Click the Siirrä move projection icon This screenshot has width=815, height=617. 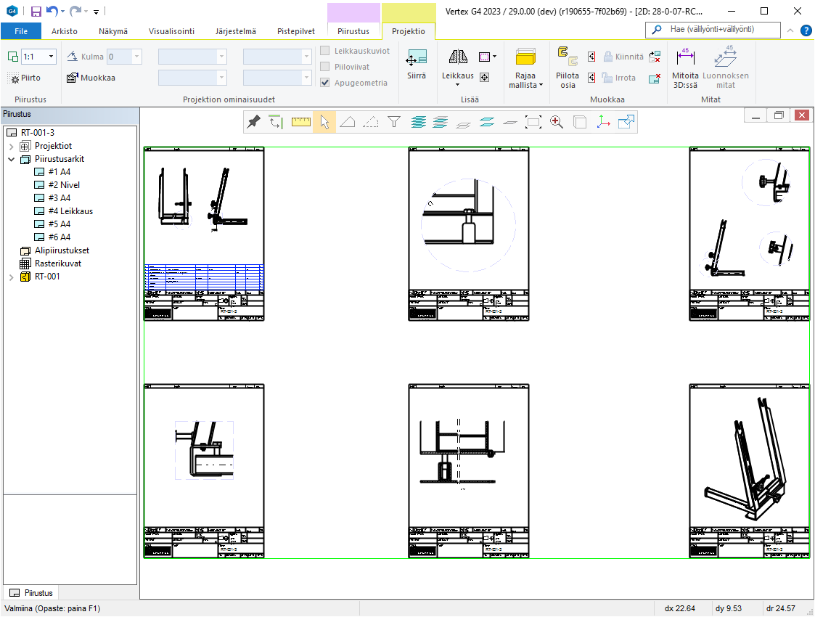pos(417,60)
